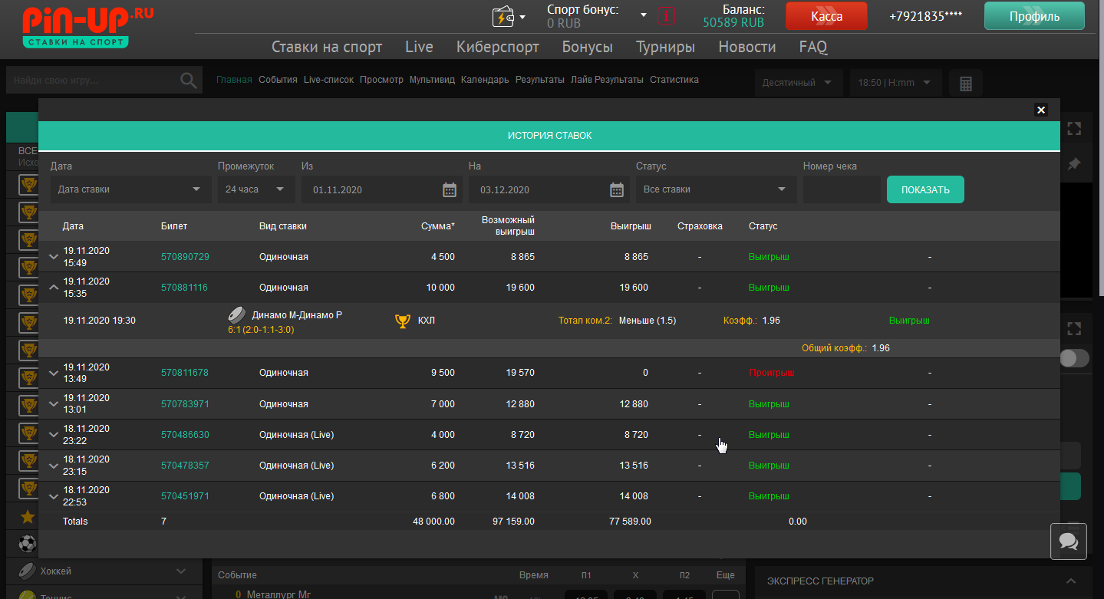
Task: Open the Промежуток '24 часа' dropdown
Action: pyautogui.click(x=255, y=189)
